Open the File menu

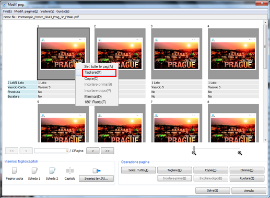(x=7, y=11)
